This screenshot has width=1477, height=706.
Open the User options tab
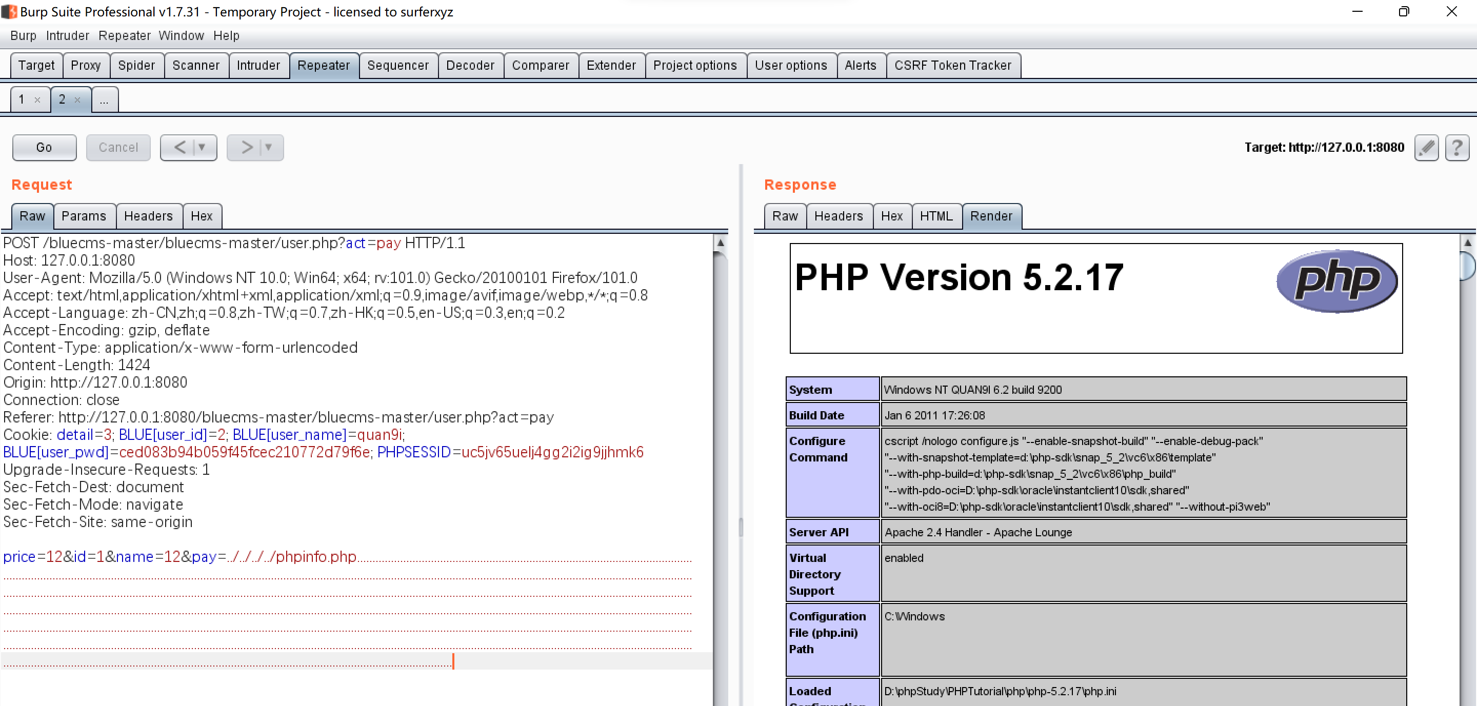pyautogui.click(x=791, y=65)
